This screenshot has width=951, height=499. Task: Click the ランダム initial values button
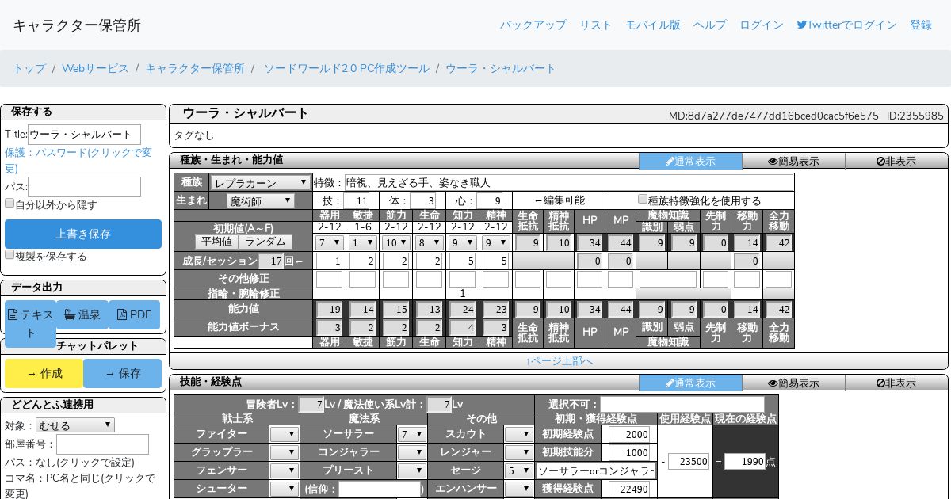265,242
